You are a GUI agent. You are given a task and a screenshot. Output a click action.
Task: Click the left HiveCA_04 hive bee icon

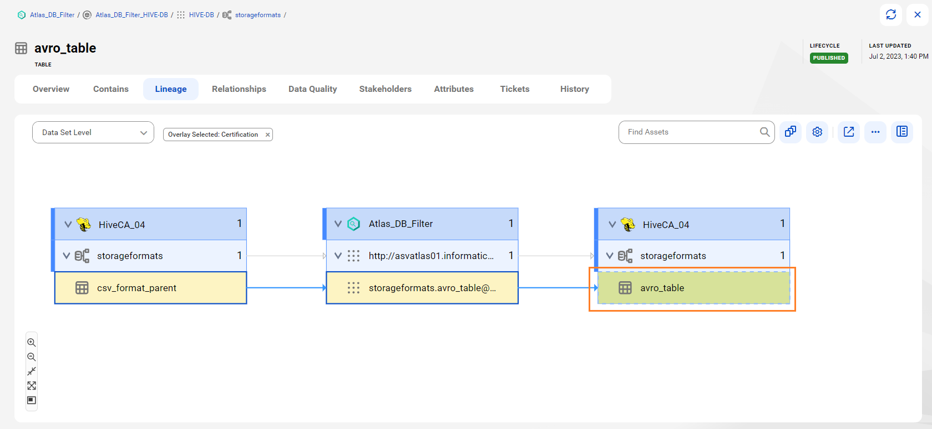(84, 224)
